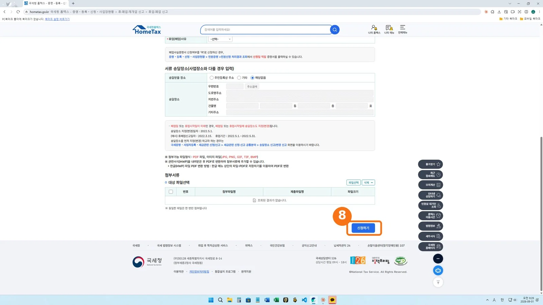This screenshot has height=305, width=543.
Task: Click 신청하기 submit button
Action: click(x=363, y=228)
